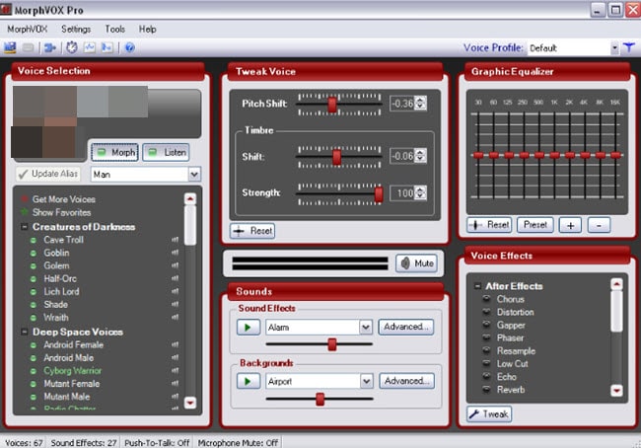Click the green dot next to Wraith
Viewport: 641px width, 448px height.
[x=34, y=318]
